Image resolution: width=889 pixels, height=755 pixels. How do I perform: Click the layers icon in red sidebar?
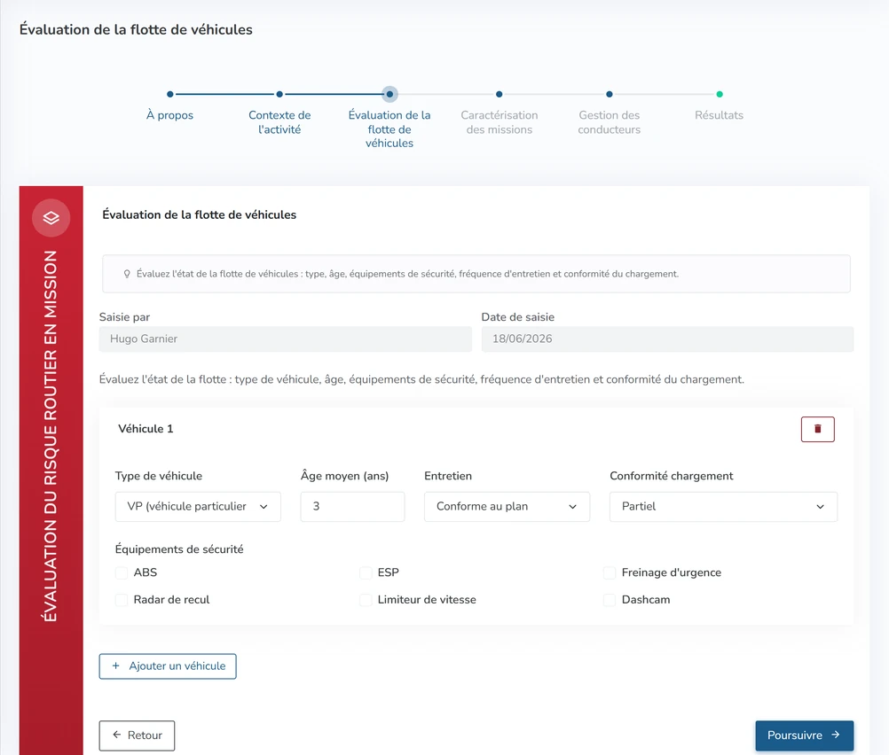point(51,217)
